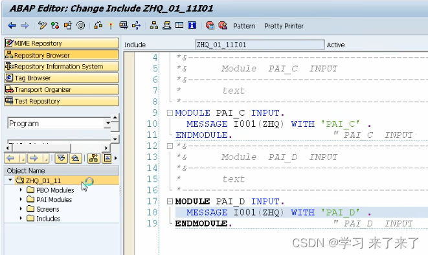428x255 pixels.
Task: Click Display object hierarchy icon in tree toolbar
Action: point(94,158)
